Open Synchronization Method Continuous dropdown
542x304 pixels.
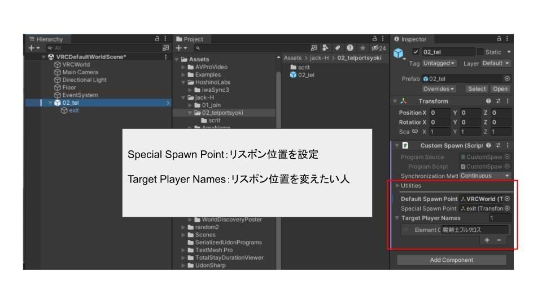(x=485, y=176)
